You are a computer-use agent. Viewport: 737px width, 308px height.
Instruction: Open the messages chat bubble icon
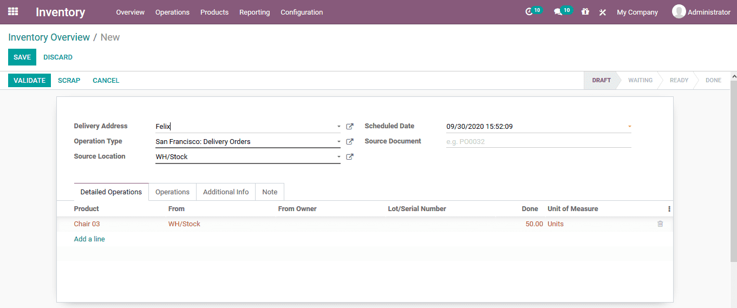558,12
